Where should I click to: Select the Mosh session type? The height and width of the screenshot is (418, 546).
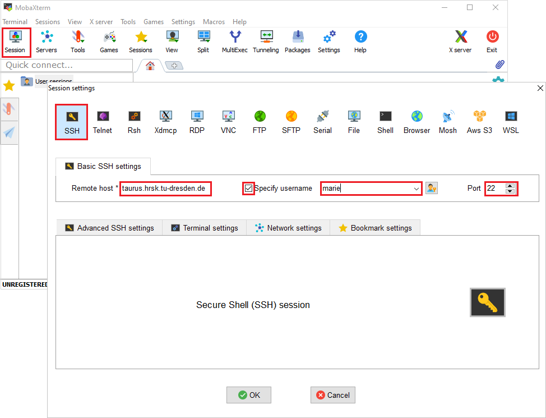(x=447, y=122)
